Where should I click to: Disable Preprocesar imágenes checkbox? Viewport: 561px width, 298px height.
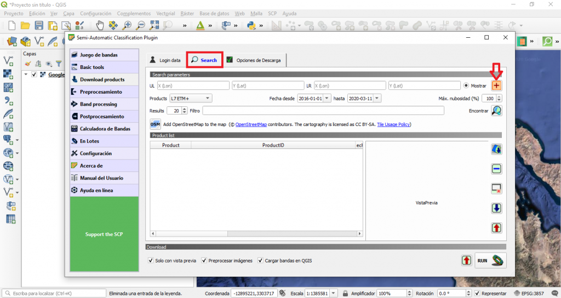click(204, 261)
